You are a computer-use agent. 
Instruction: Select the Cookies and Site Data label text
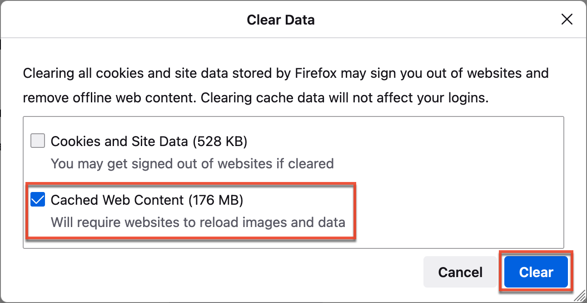pos(150,141)
